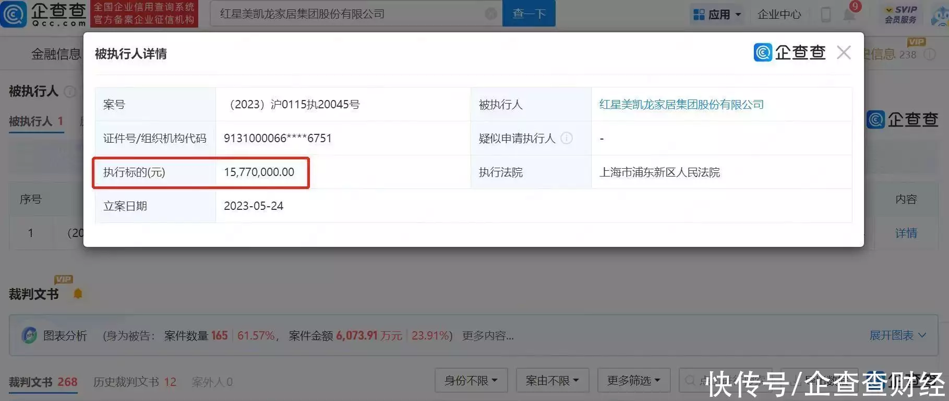This screenshot has height=401, width=949.
Task: Open 企业中心 in the header
Action: coord(779,15)
